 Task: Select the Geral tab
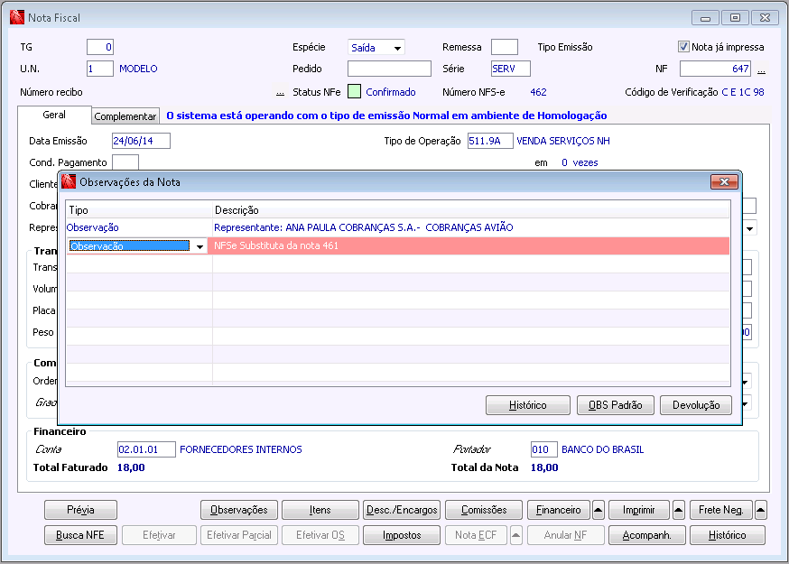[x=54, y=116]
